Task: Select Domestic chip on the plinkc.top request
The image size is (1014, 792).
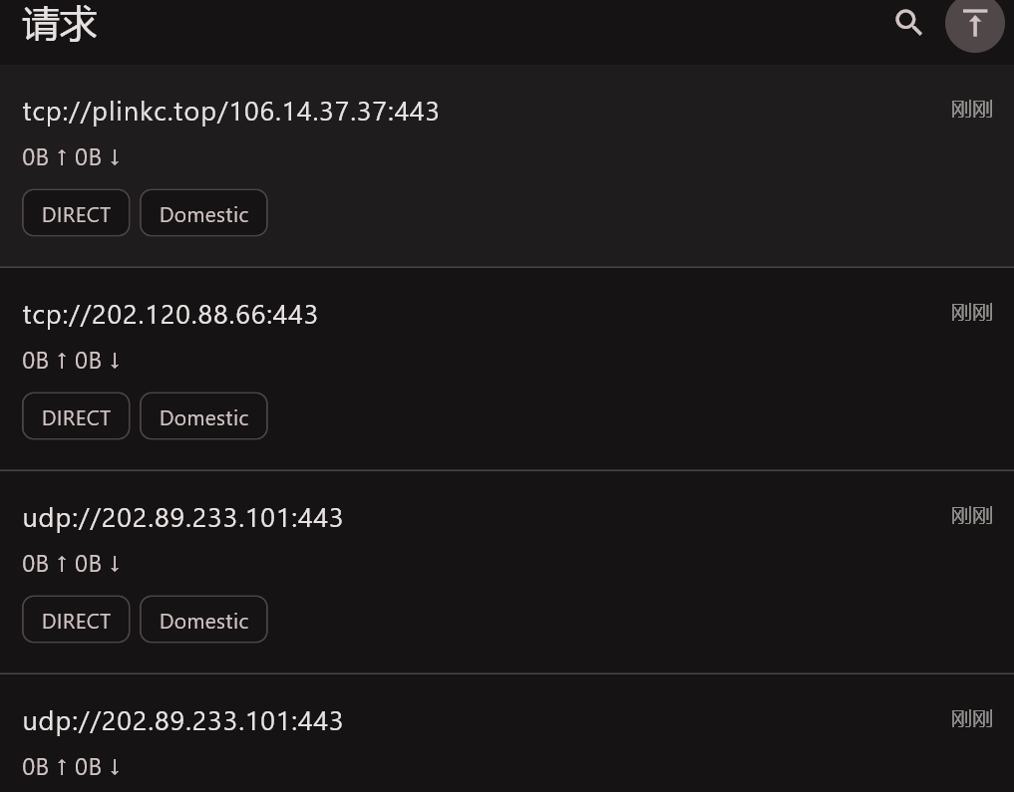Action: click(x=203, y=213)
